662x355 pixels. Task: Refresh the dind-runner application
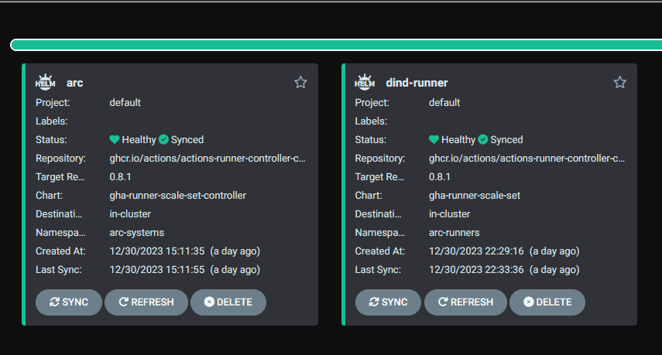tap(465, 302)
